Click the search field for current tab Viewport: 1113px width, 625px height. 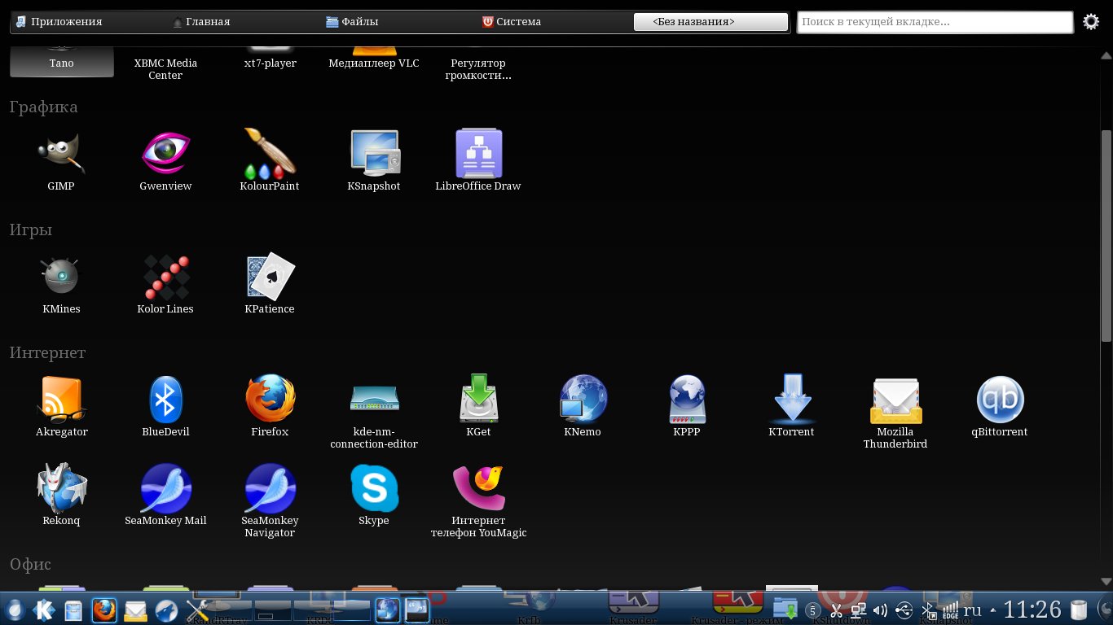pos(935,22)
